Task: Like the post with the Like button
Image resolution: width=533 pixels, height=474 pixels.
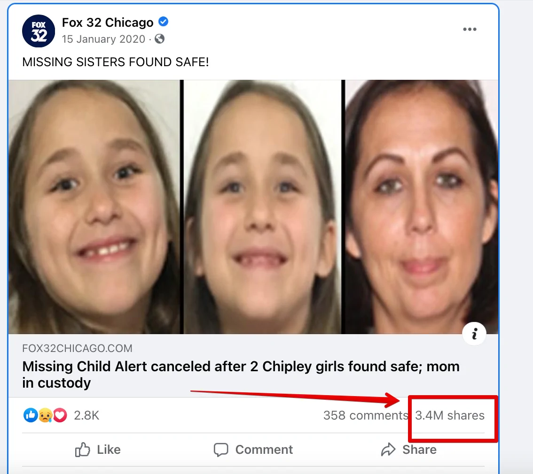Action: pyautogui.click(x=98, y=450)
